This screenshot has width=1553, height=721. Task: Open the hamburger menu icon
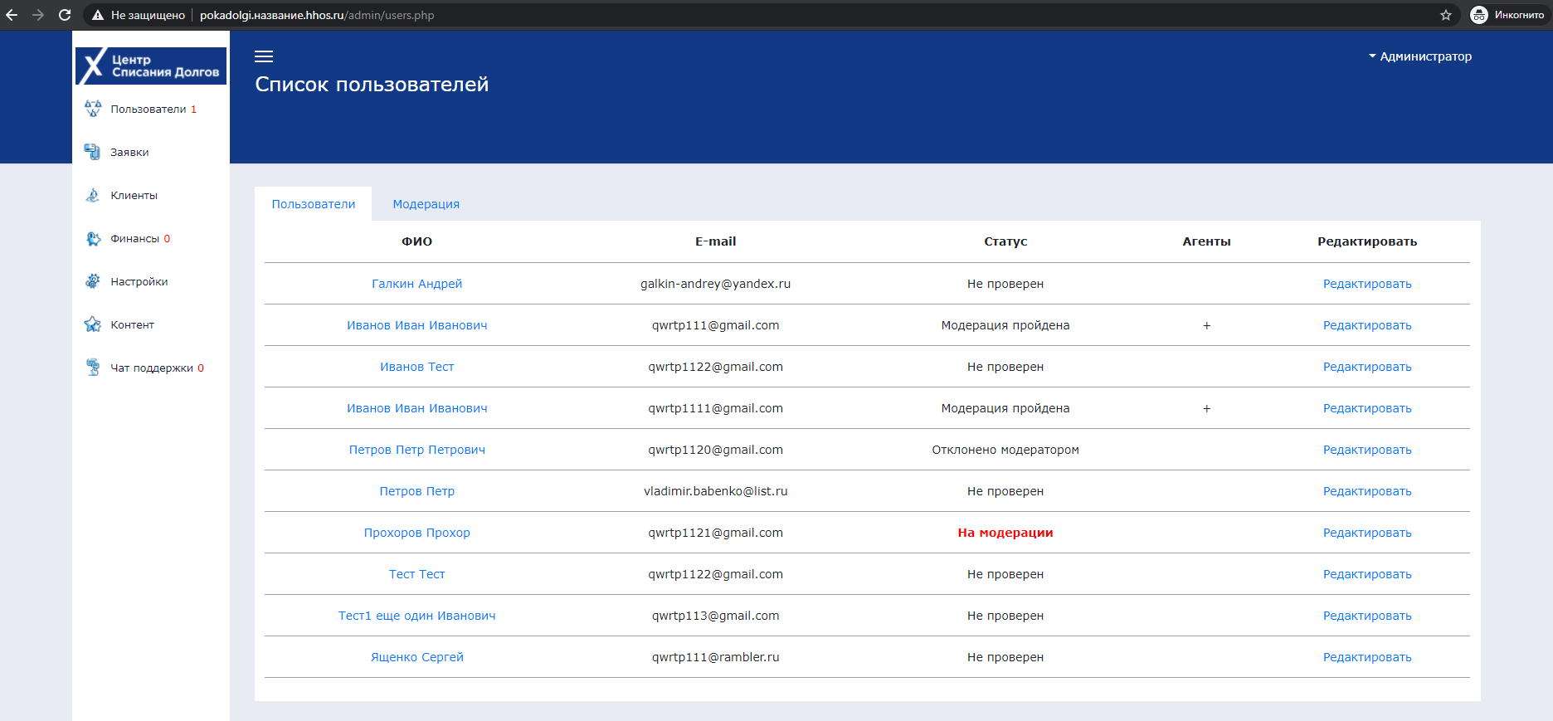click(264, 56)
